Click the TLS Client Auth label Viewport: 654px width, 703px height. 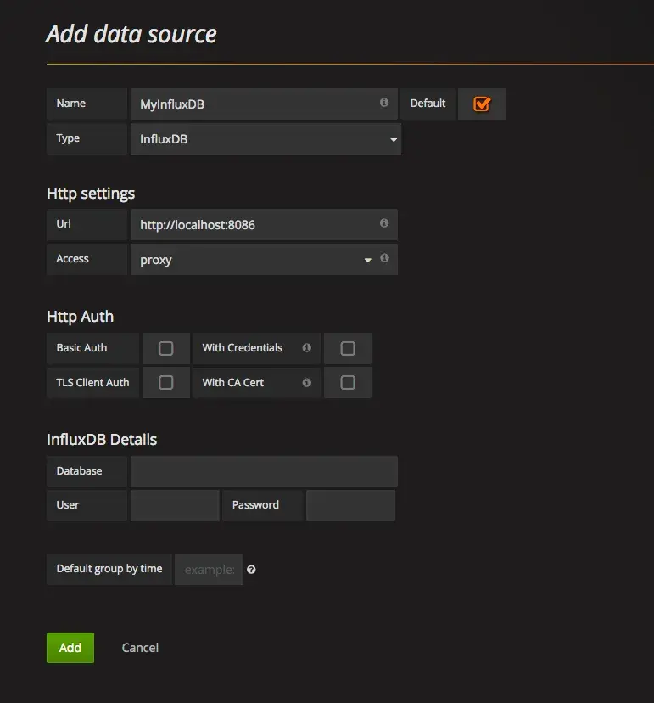[x=92, y=382]
